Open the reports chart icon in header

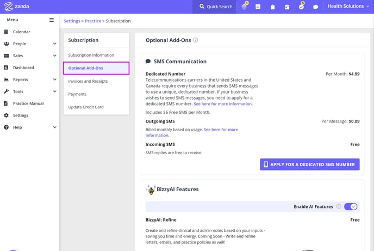click(x=258, y=7)
